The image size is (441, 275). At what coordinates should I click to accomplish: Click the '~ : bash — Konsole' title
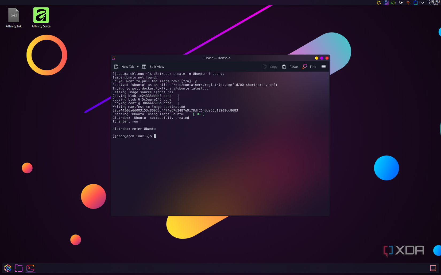coord(216,58)
